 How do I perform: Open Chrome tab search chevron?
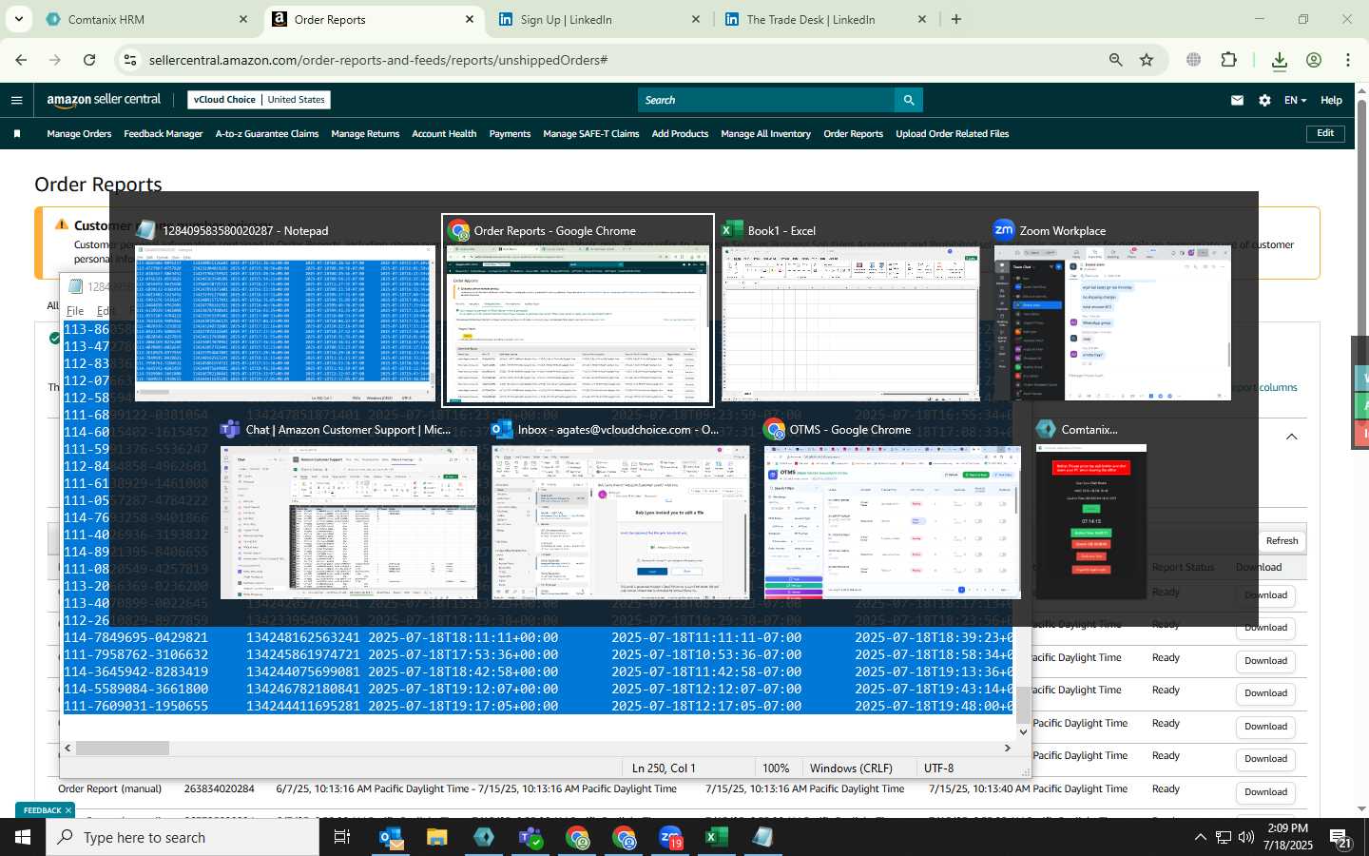tap(18, 19)
